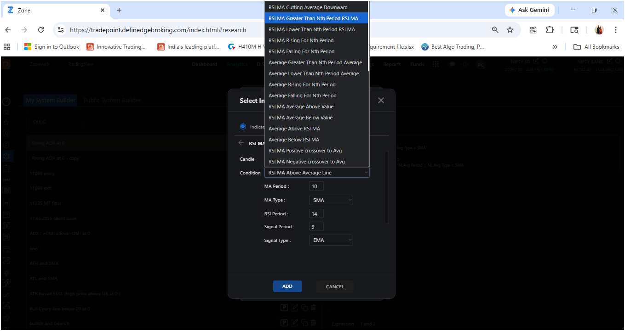625x331 pixels.
Task: Switch to My System Builder tab
Action: [51, 101]
